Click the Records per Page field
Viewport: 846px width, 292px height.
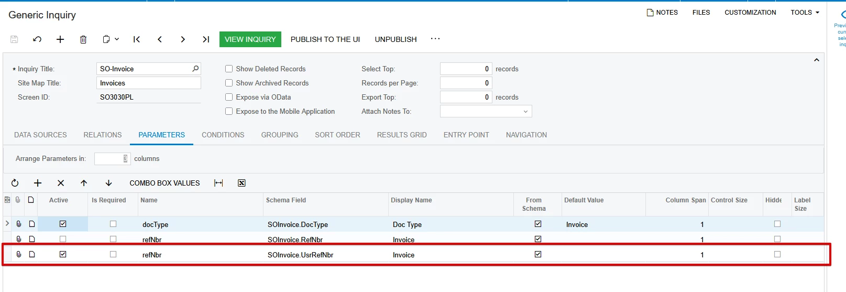(x=466, y=83)
